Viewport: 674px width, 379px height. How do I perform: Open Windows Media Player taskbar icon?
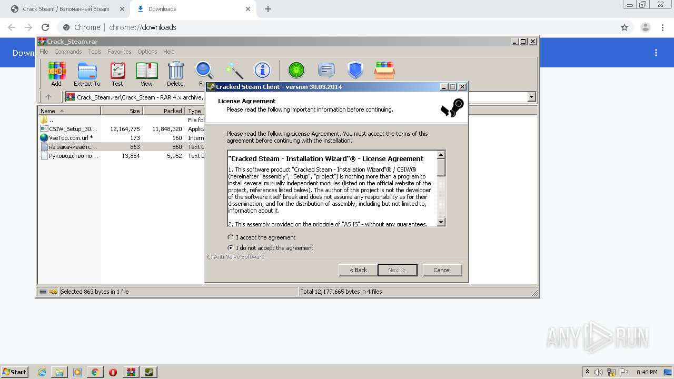[x=77, y=372]
